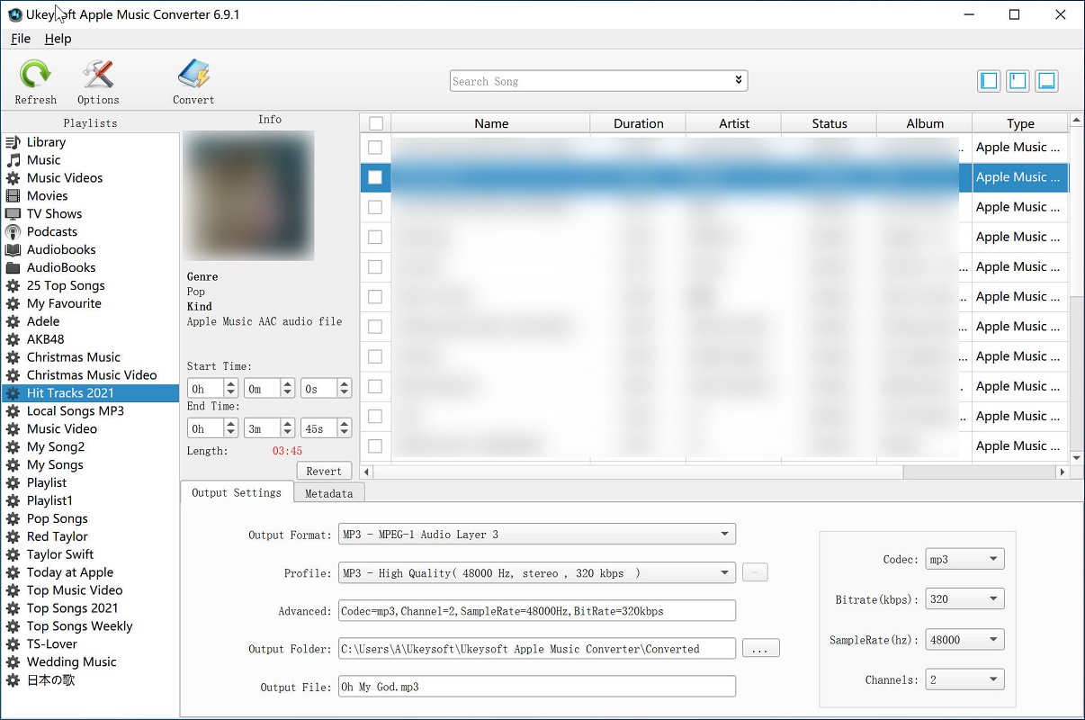Sort by the Duration column header
The image size is (1085, 720).
click(x=639, y=123)
